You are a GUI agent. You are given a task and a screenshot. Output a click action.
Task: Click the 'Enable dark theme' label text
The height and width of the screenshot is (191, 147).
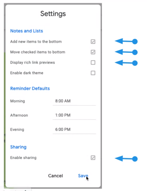tap(27, 73)
